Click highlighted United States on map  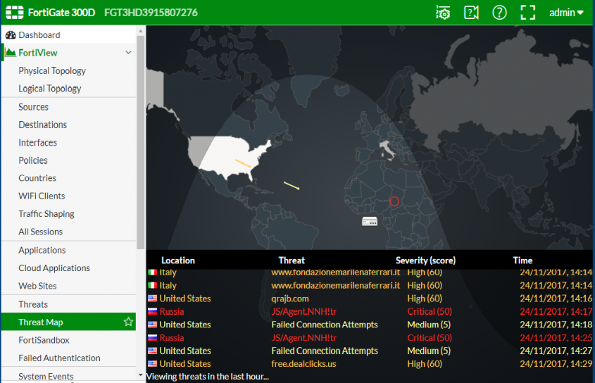(x=227, y=156)
